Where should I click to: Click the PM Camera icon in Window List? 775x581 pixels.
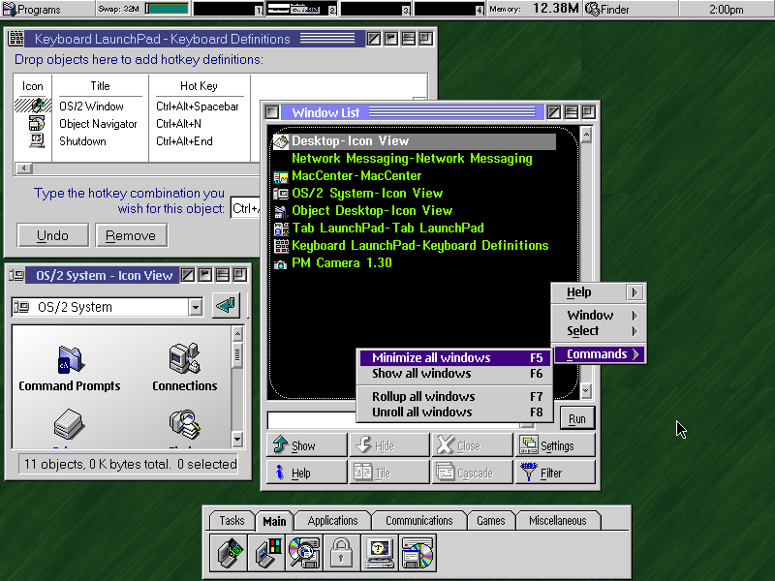[281, 263]
